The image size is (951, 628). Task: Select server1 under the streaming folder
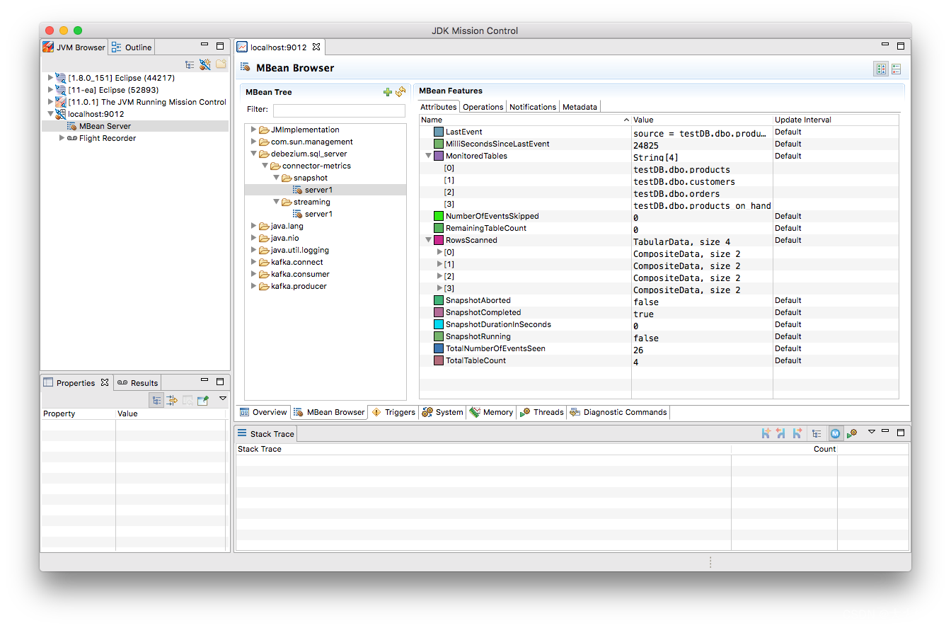pos(318,214)
